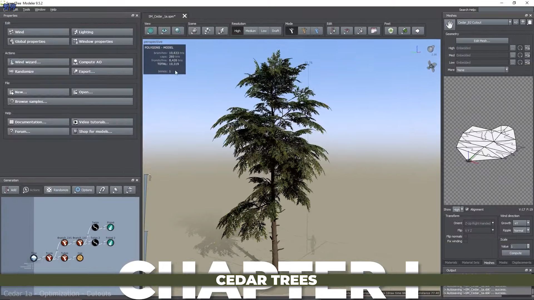Click the green leaf icon in Post group
This screenshot has height=300, width=534.
(x=404, y=31)
